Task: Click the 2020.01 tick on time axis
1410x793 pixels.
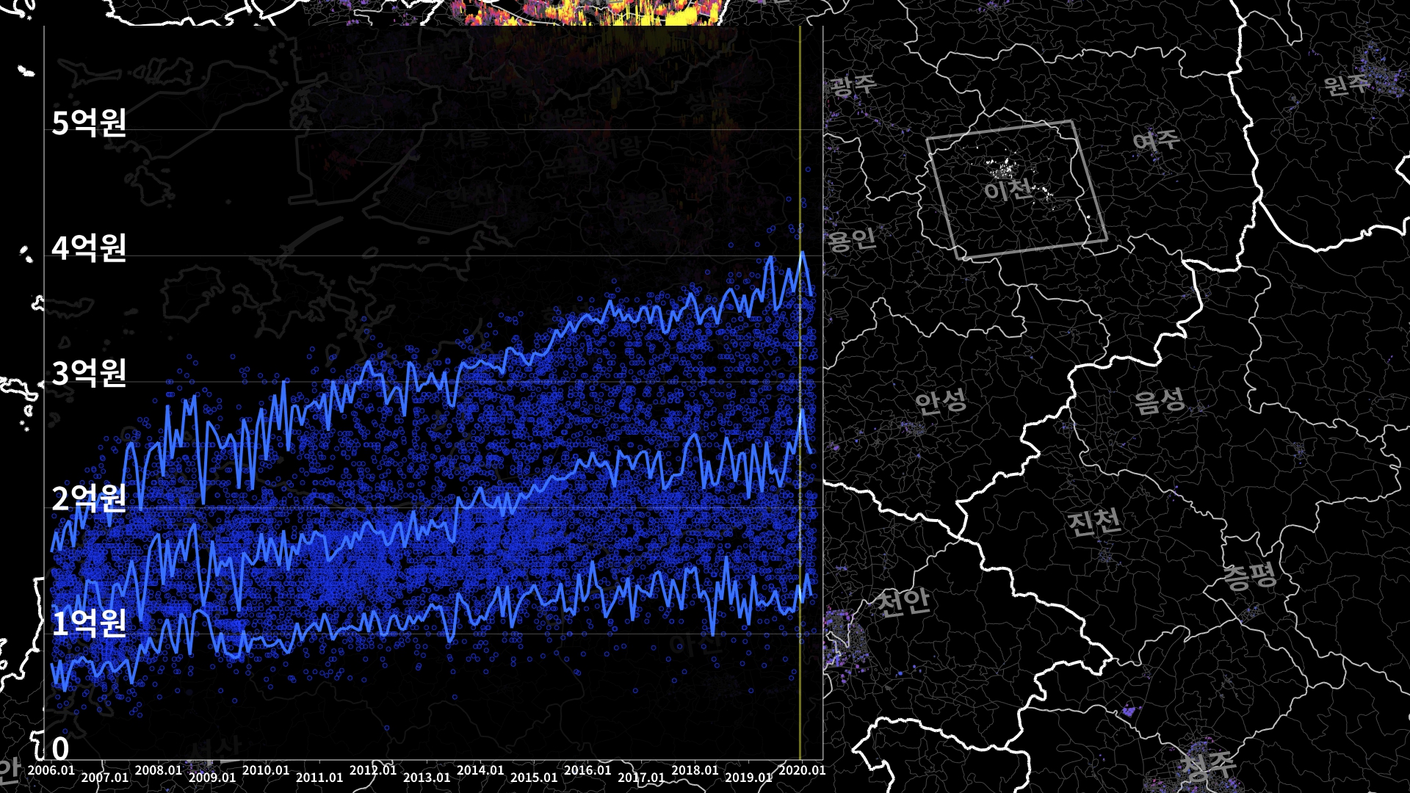Action: 802,770
